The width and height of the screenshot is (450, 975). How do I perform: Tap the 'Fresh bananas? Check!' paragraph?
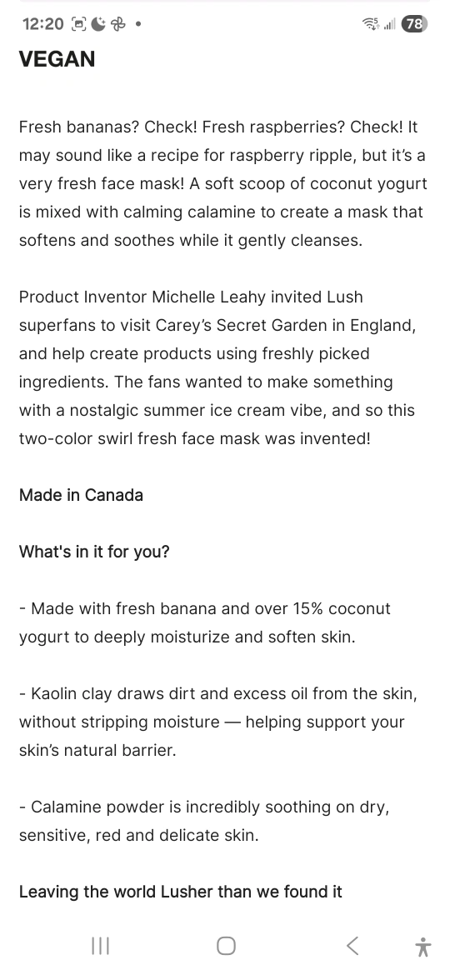(x=224, y=183)
